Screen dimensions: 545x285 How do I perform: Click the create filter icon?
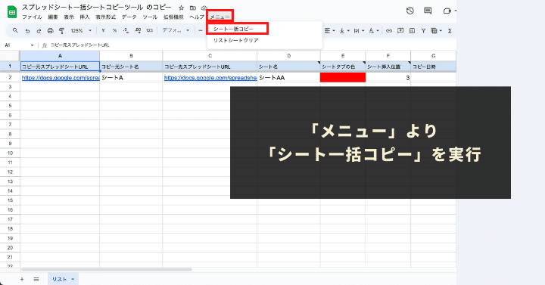click(x=423, y=30)
